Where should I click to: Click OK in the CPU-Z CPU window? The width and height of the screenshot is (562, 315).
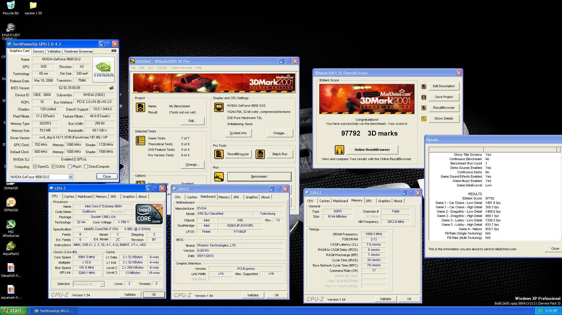point(153,295)
